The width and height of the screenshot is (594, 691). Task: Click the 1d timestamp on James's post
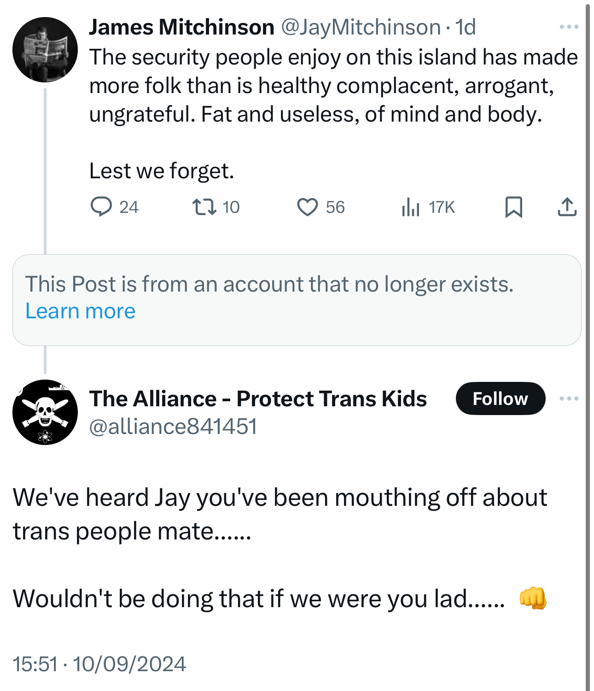click(465, 27)
